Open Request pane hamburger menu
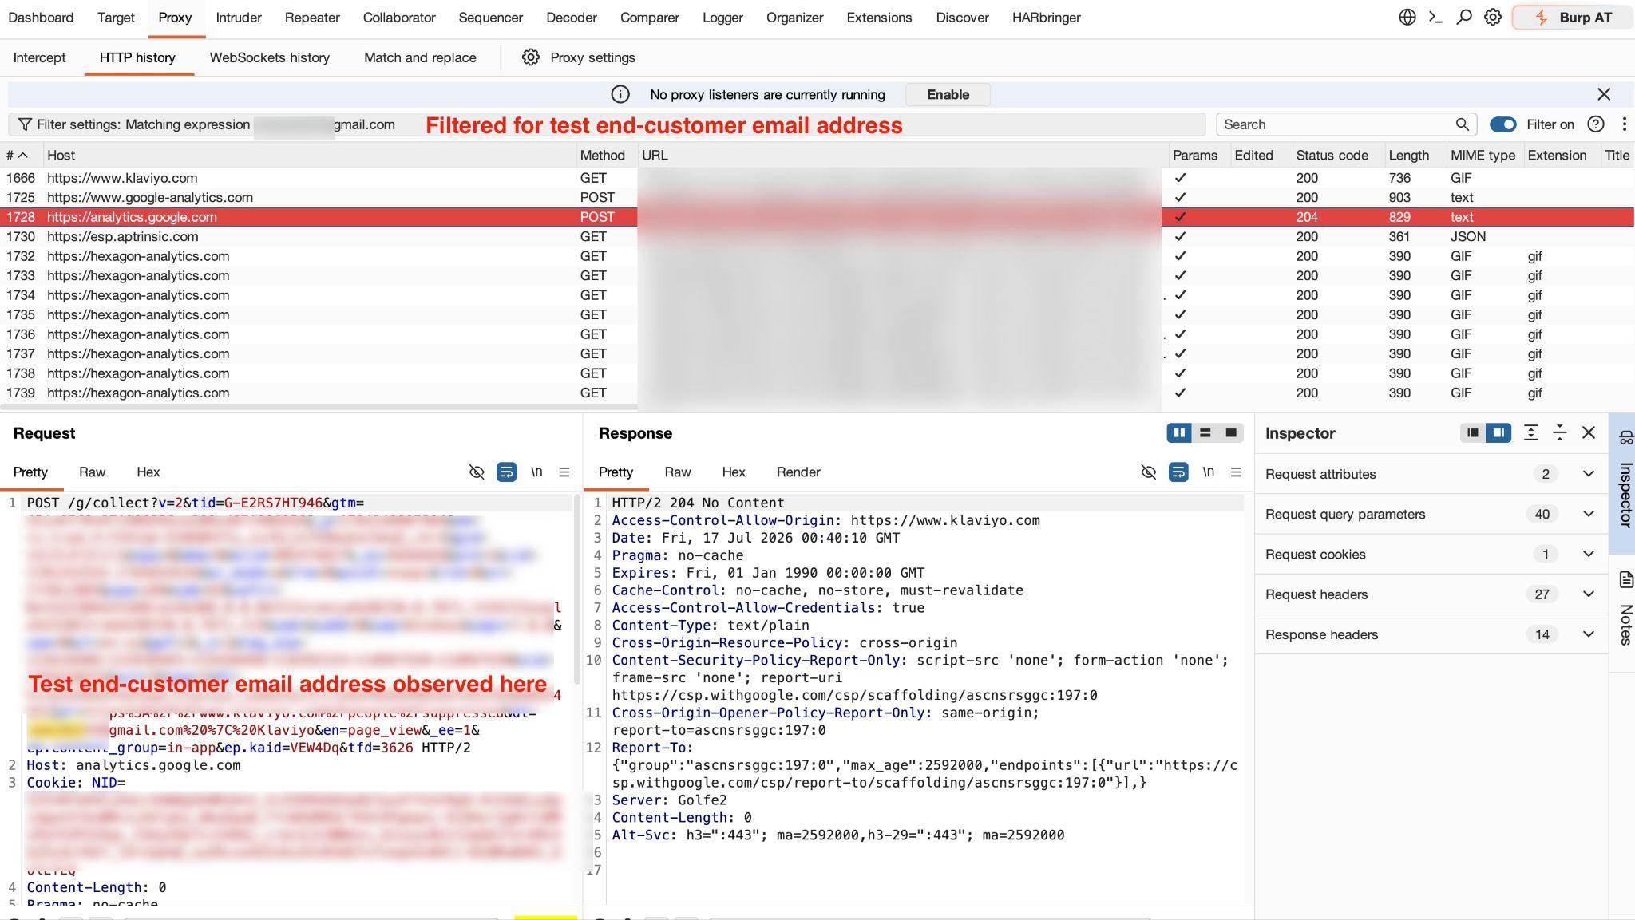 click(564, 472)
